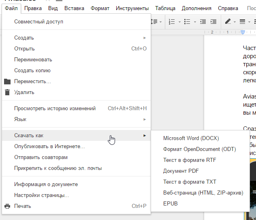Image resolution: width=256 pixels, height=220 pixels.
Task: Select Открыть in the File menu
Action: click(76, 49)
